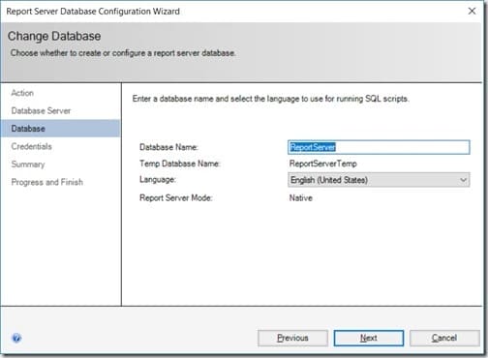Screen dimensions: 488x358
Task: Click the Report Server Mode label
Action: pyautogui.click(x=176, y=197)
